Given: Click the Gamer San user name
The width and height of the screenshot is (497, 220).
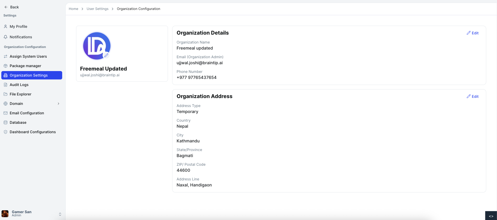Looking at the screenshot, I should click(22, 212).
